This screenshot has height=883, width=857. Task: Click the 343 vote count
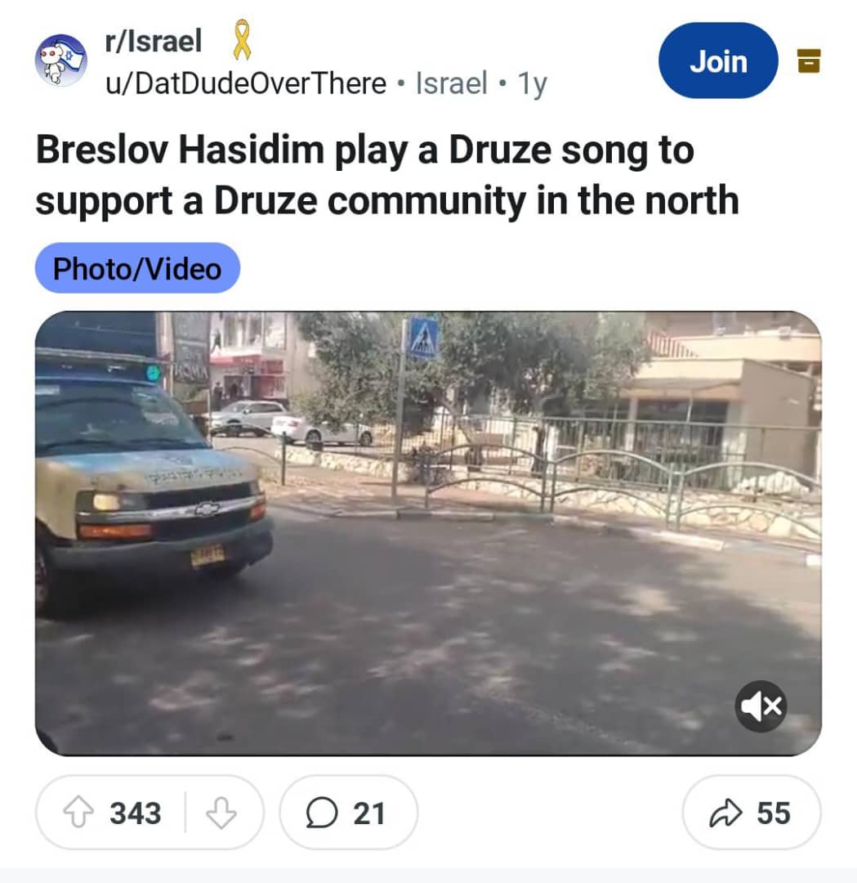(136, 814)
